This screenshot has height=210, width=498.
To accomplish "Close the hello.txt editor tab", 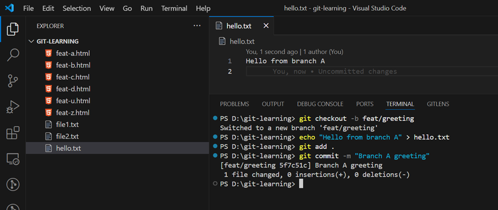I will coord(266,26).
